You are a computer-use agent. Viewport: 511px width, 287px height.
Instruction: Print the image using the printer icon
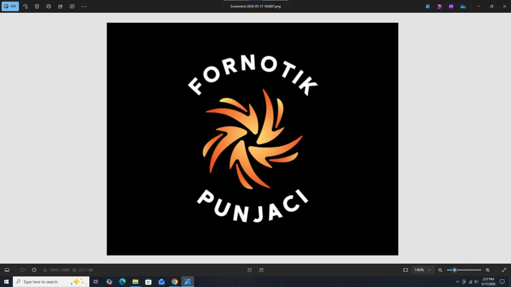tap(49, 6)
